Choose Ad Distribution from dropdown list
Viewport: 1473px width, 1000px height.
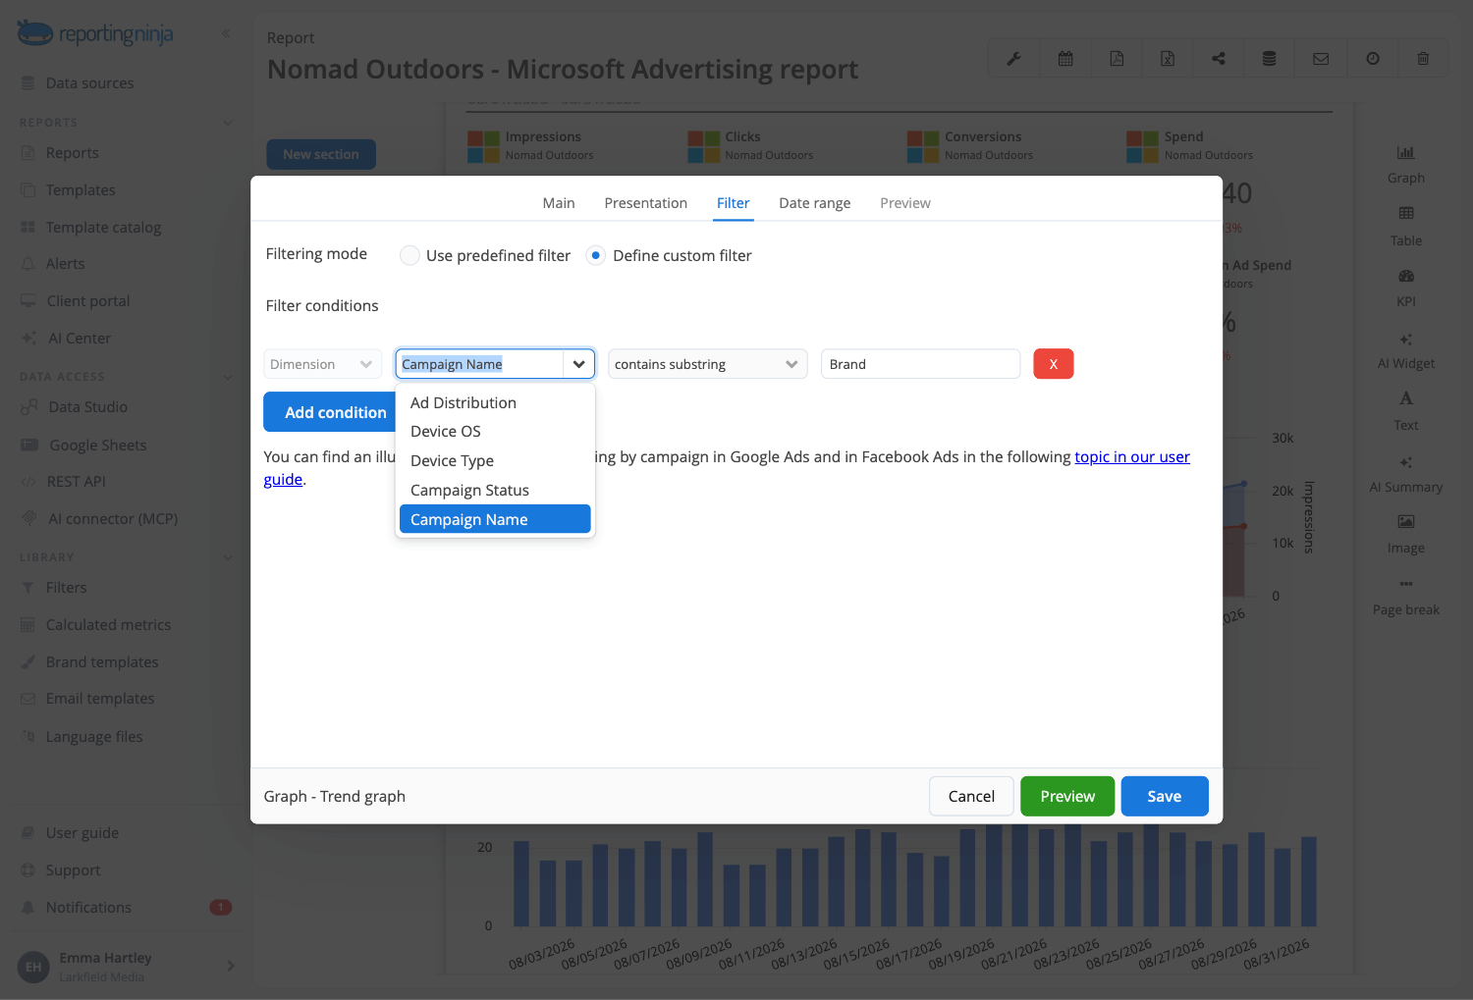tap(495, 402)
